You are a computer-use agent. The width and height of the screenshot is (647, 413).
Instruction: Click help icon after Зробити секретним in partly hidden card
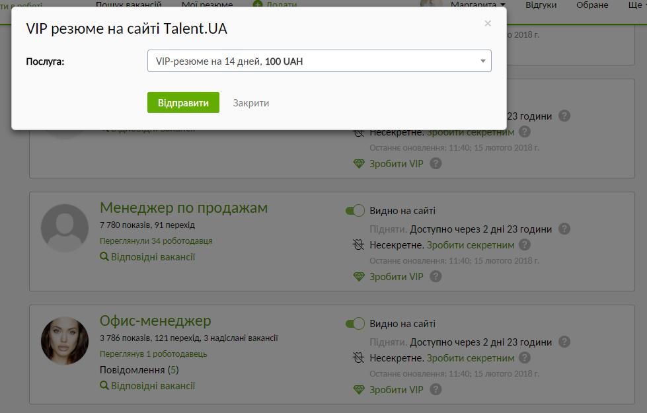[x=525, y=132]
